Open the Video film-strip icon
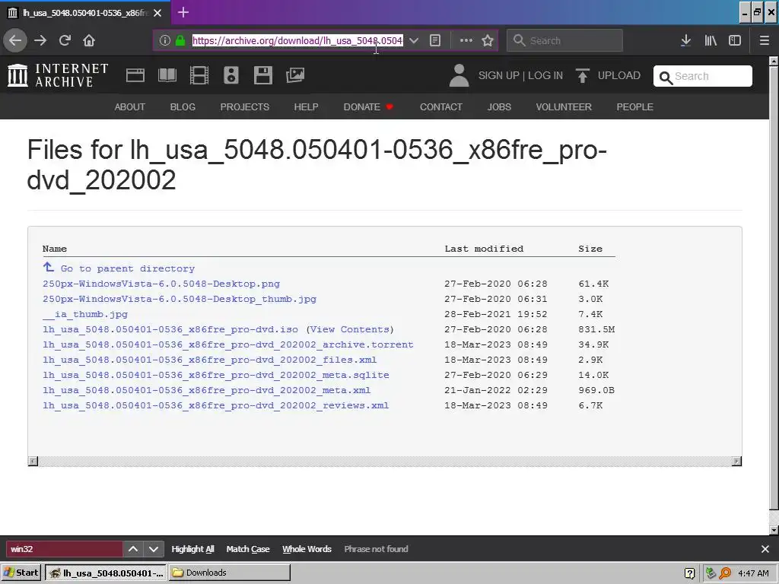Screen dimensions: 779x584 199,75
